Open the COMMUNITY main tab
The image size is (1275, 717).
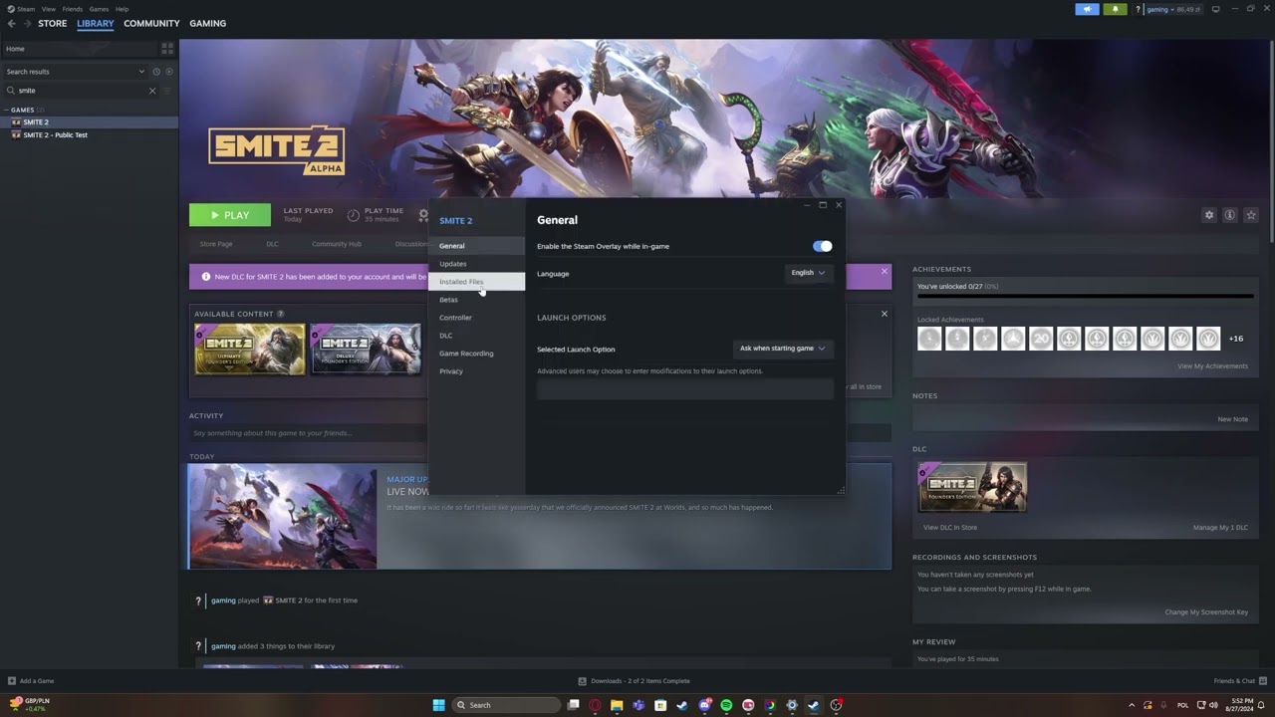tap(151, 23)
